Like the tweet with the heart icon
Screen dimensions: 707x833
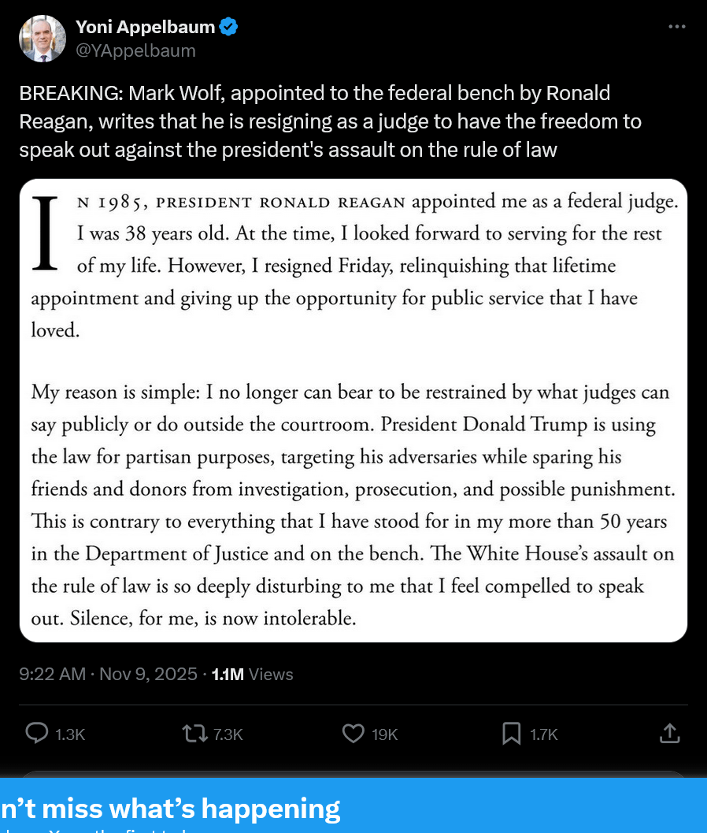coord(353,734)
